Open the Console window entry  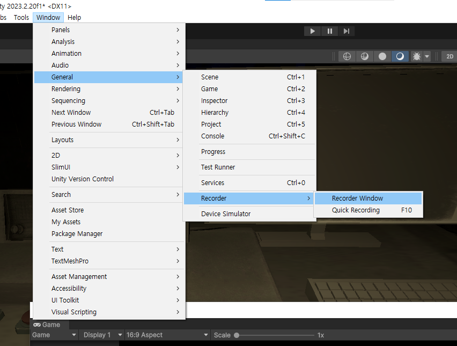click(249, 136)
